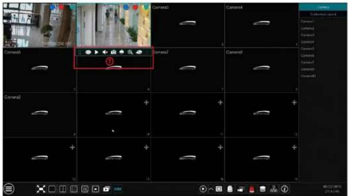Select the Camera2 video window
Screen dimensions: 348x196
coord(40,115)
